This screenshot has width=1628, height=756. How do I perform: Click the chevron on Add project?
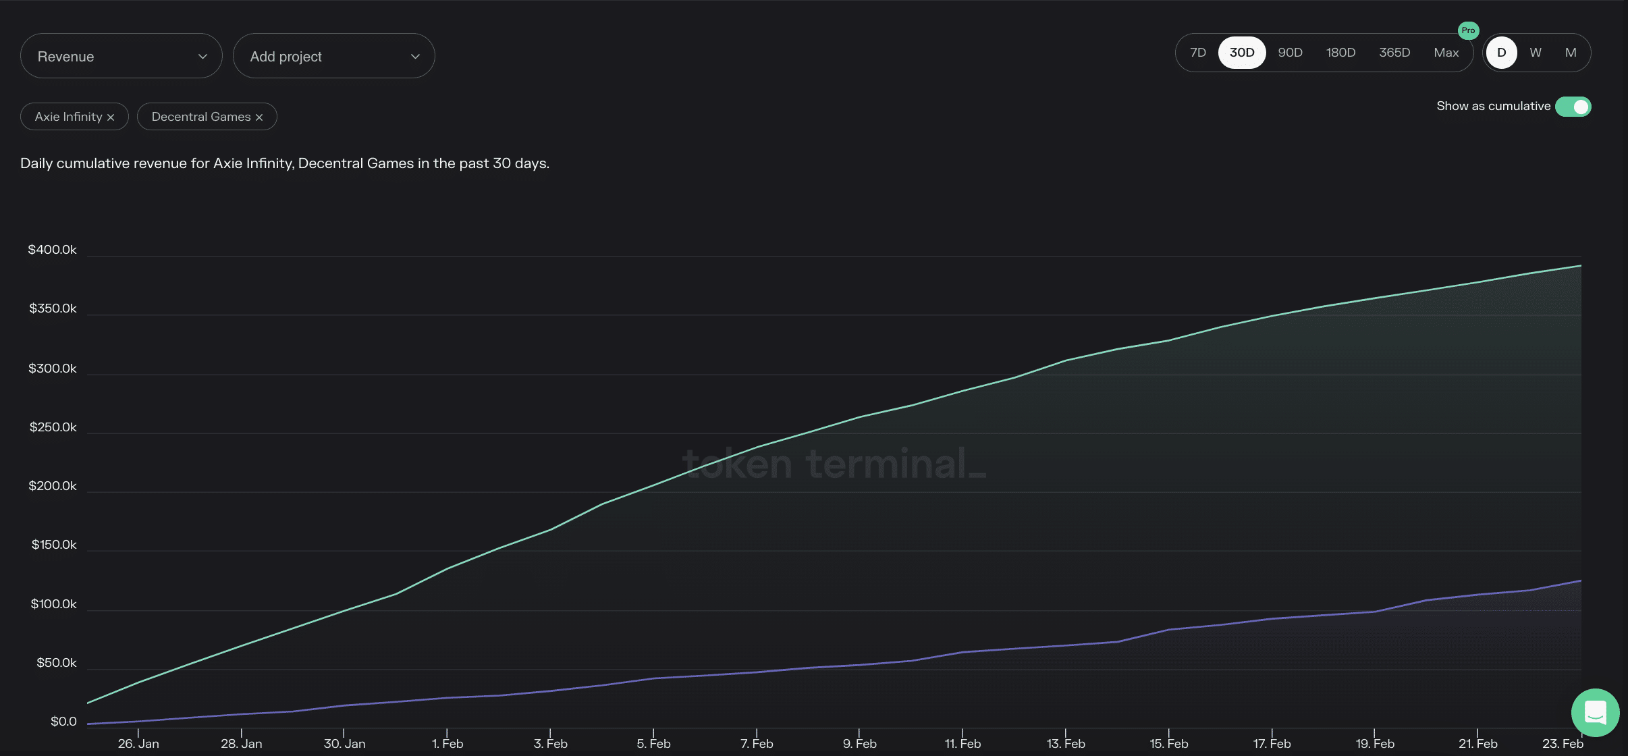click(415, 56)
